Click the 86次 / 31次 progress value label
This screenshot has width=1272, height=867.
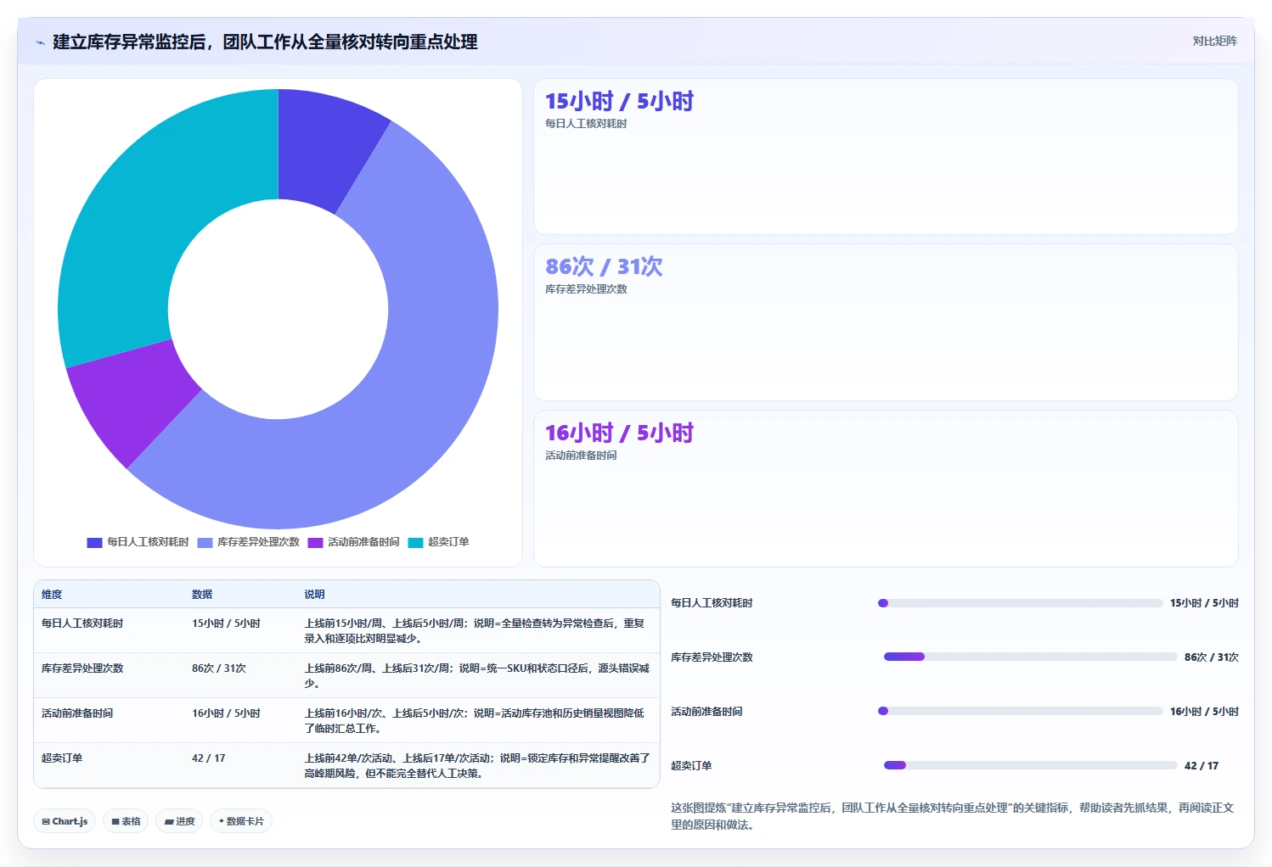coord(1212,657)
